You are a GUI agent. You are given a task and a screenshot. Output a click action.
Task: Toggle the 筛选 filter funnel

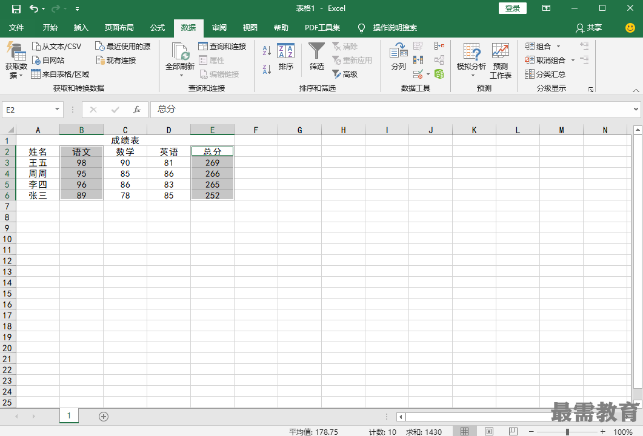click(x=316, y=56)
